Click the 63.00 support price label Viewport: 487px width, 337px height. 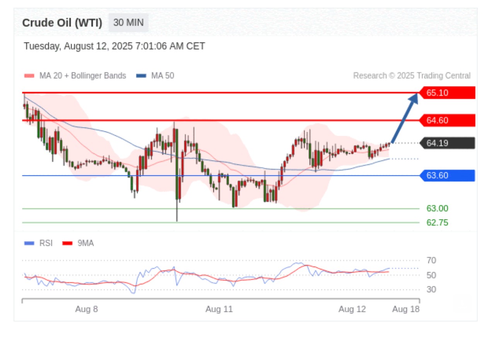tap(437, 209)
